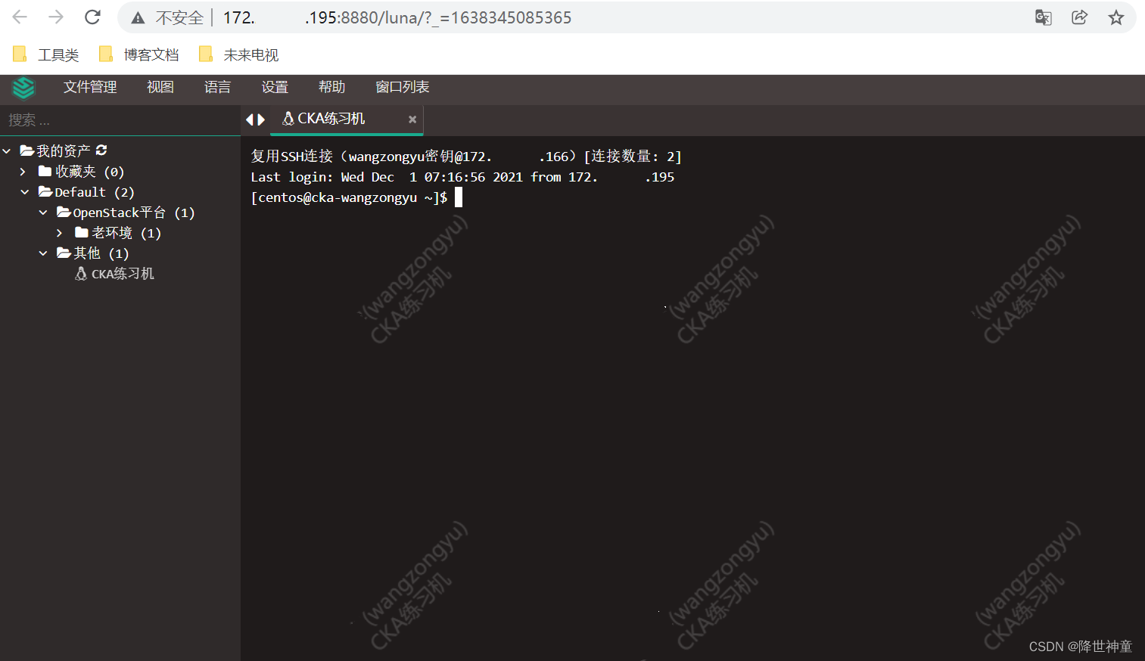Reload the page with the refresh icon
This screenshot has width=1145, height=661.
(x=92, y=17)
